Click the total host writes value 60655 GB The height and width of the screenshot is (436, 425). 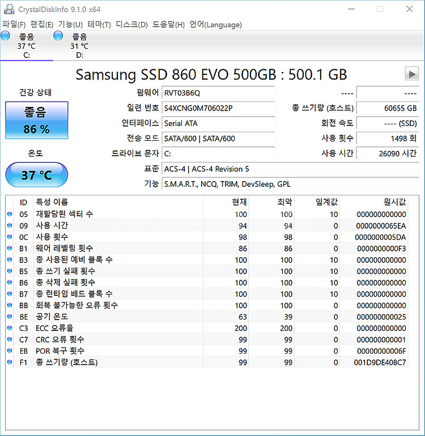[388, 108]
